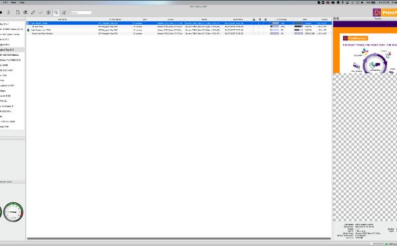
Task: Click the checkmark approve icon in toolbar
Action: pos(40,12)
